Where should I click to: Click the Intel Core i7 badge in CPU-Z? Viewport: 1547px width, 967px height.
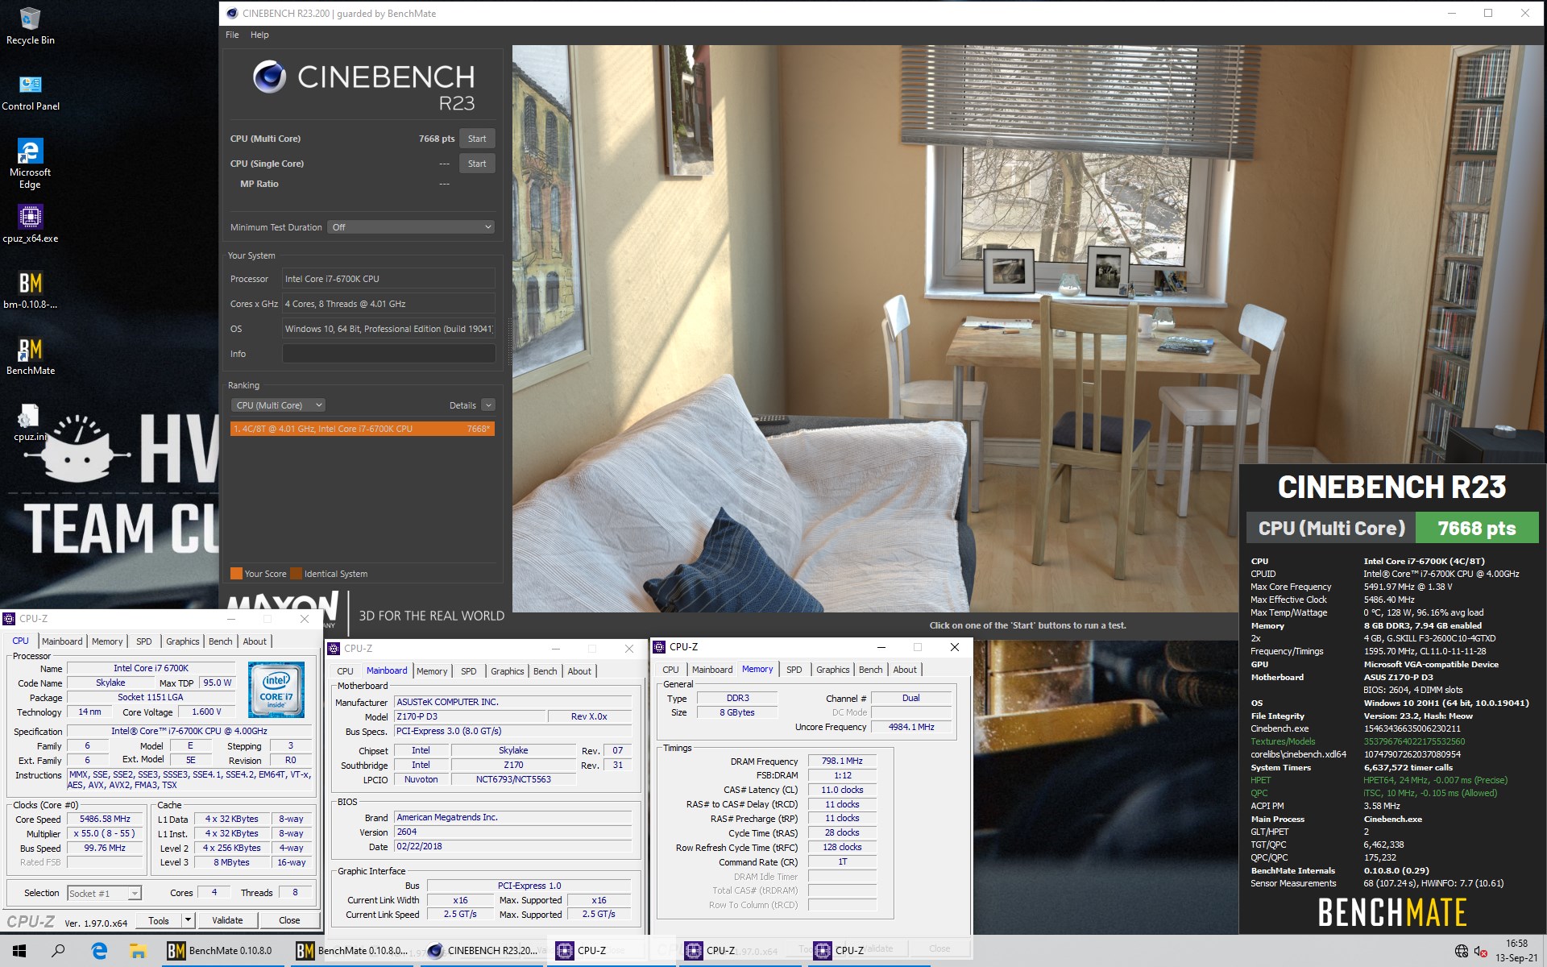pos(276,690)
